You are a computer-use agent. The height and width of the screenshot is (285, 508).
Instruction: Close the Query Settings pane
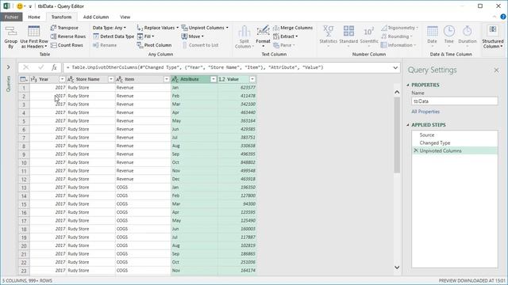pyautogui.click(x=496, y=70)
